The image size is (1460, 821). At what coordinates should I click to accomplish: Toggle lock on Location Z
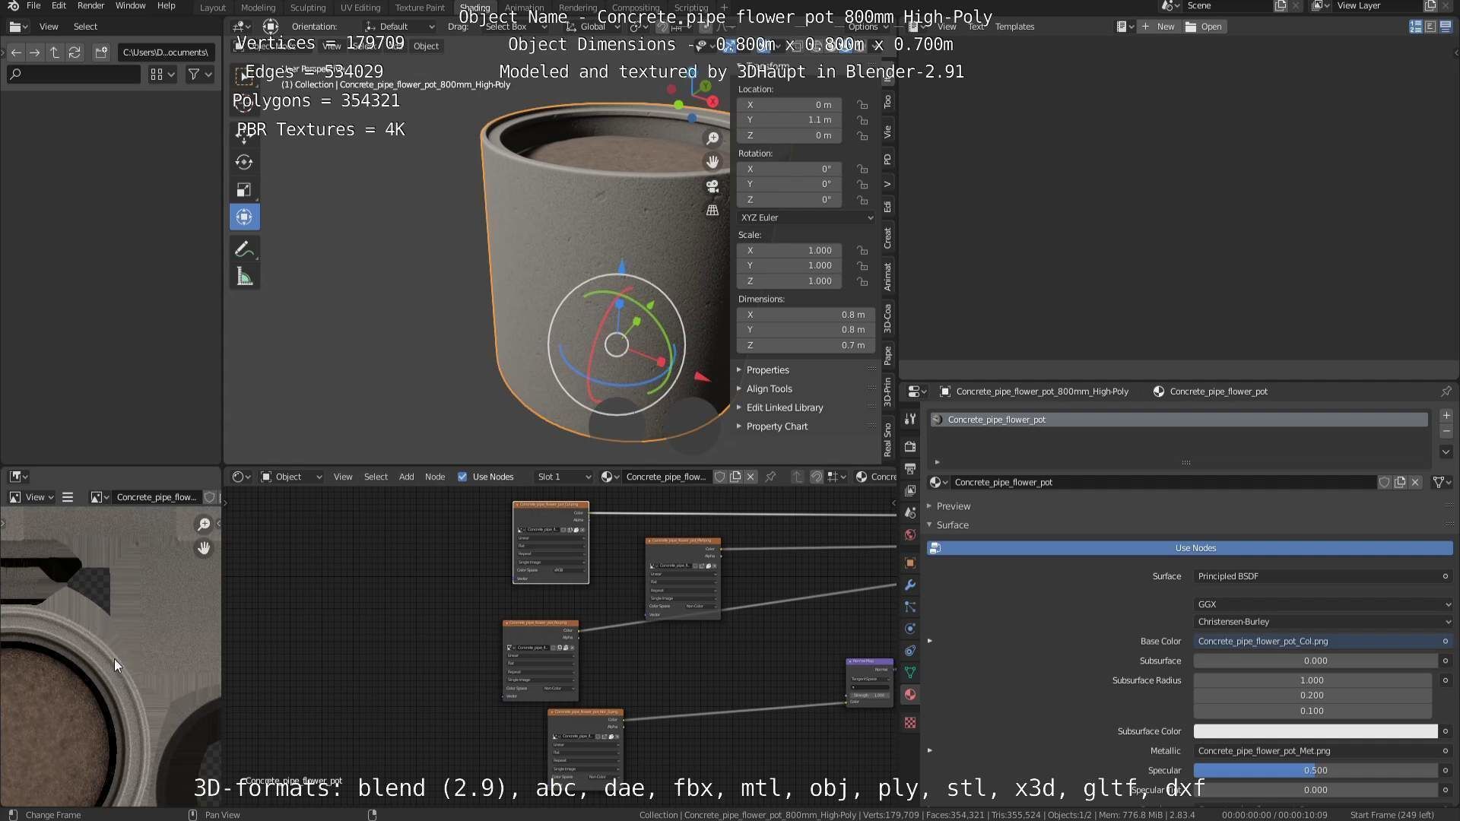click(x=862, y=136)
